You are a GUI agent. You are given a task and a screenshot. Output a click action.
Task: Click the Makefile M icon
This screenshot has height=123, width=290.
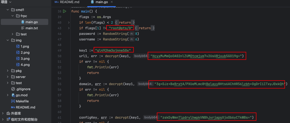tap(13, 101)
